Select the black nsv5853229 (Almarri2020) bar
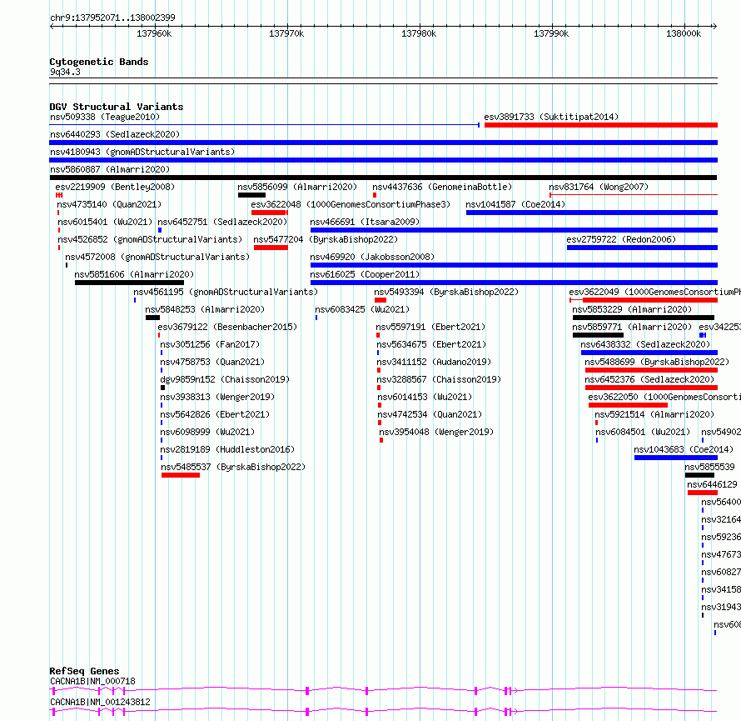Screen dimensions: 741x721 644,318
